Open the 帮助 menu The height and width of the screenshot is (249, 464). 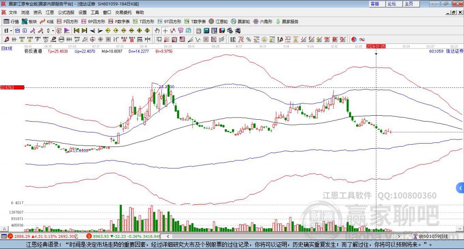(x=140, y=12)
